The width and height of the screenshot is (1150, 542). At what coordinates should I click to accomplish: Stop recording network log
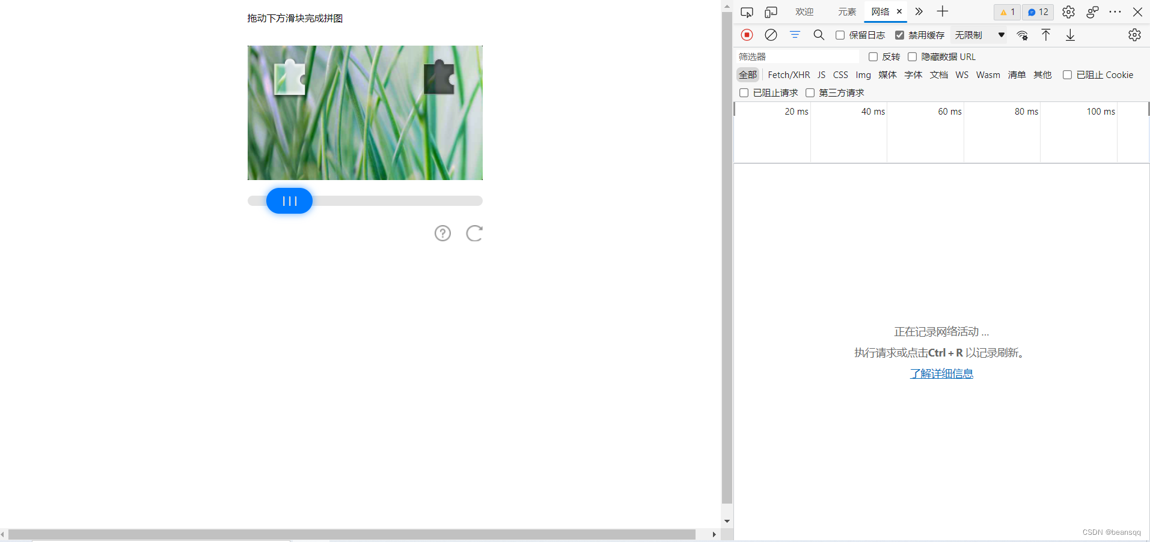pos(747,35)
